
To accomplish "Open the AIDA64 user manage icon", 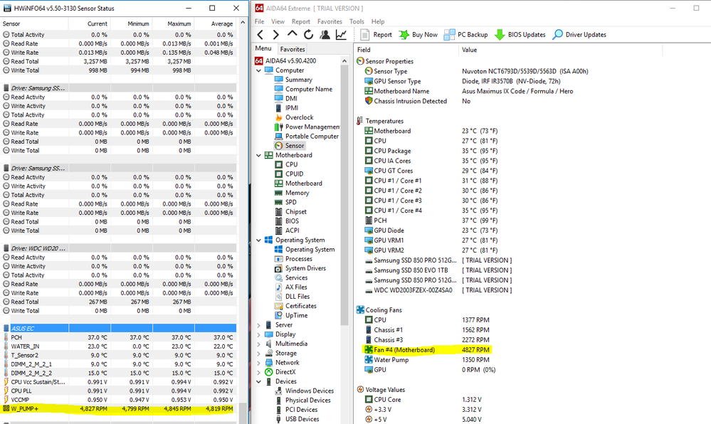I will point(325,34).
